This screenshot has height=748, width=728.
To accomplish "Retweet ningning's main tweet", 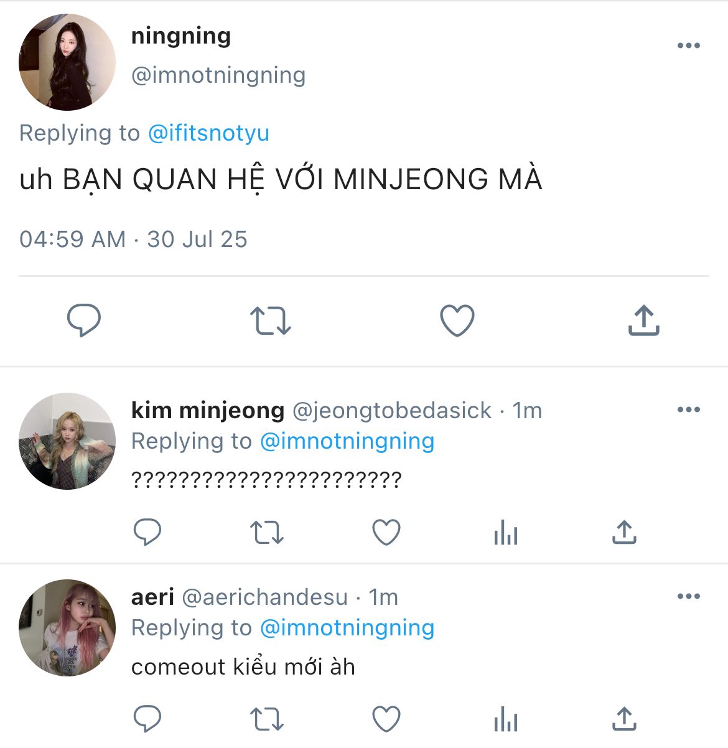I will (270, 320).
